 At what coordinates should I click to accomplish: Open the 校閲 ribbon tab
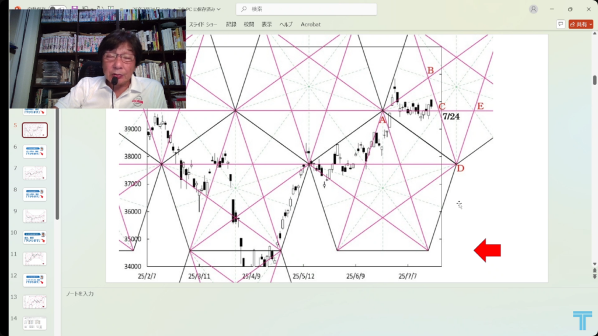249,24
